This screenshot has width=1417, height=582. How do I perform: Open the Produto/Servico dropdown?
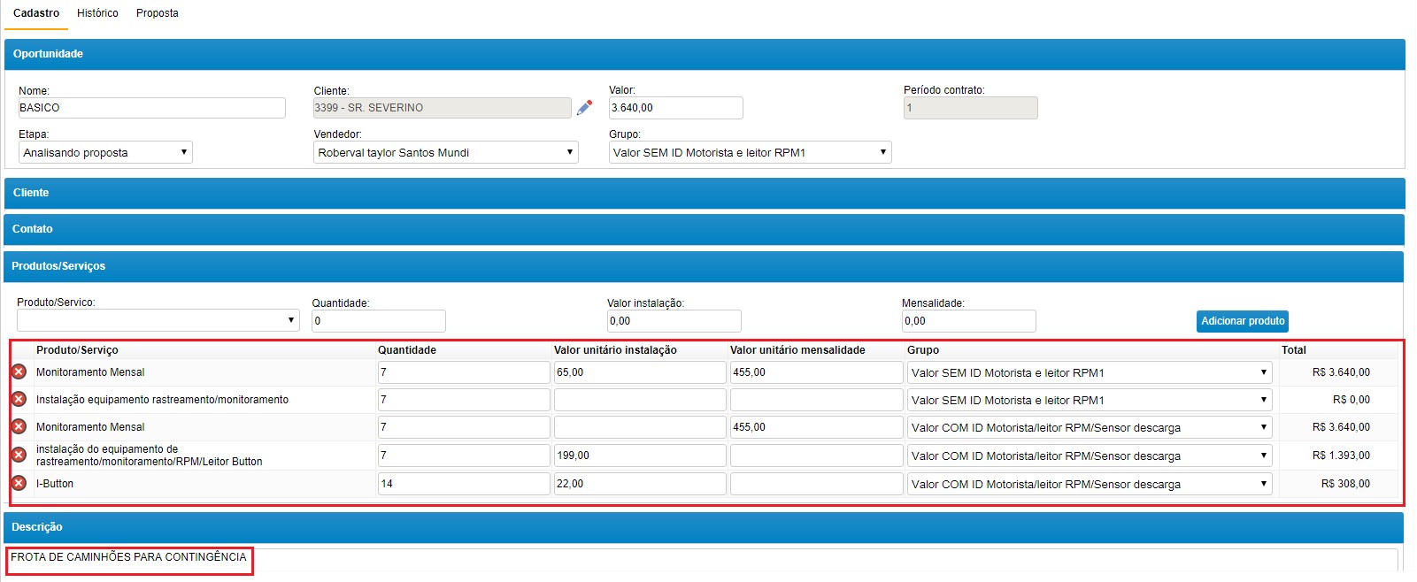[x=158, y=320]
